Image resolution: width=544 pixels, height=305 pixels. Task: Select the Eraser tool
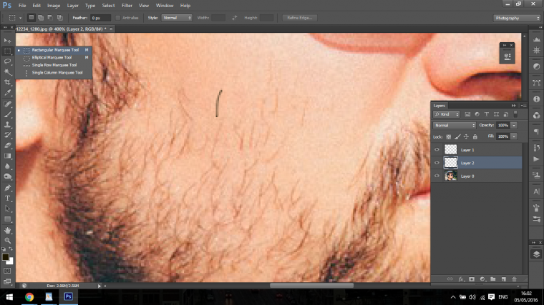click(x=7, y=146)
